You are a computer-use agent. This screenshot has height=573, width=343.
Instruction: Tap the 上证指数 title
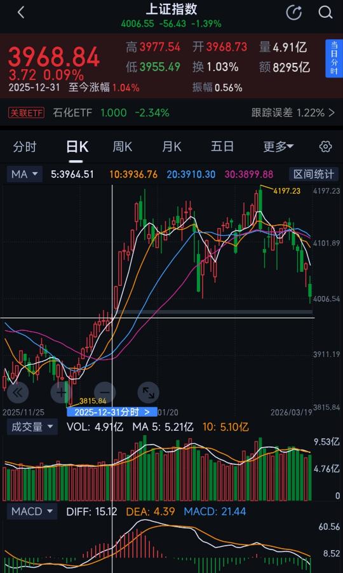click(171, 9)
